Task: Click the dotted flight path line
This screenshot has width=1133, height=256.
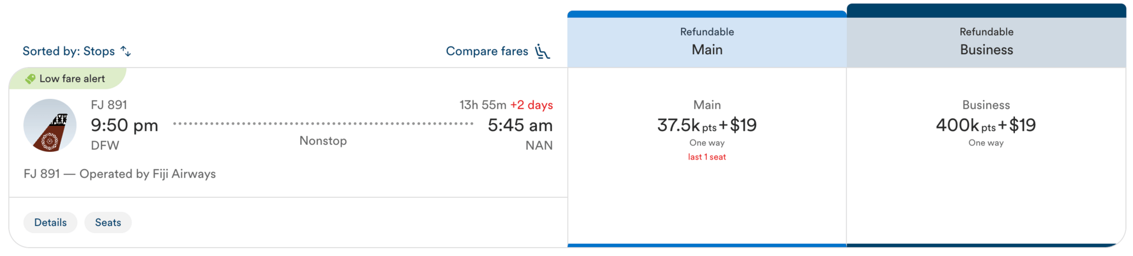Action: (323, 124)
